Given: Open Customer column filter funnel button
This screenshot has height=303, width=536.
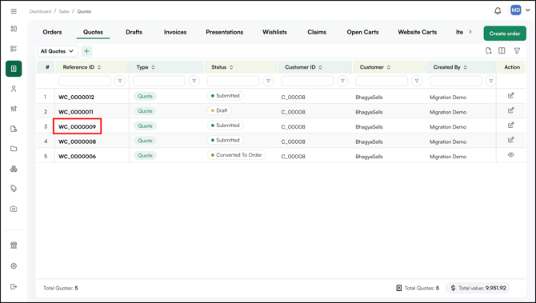Looking at the screenshot, I should pos(417,81).
